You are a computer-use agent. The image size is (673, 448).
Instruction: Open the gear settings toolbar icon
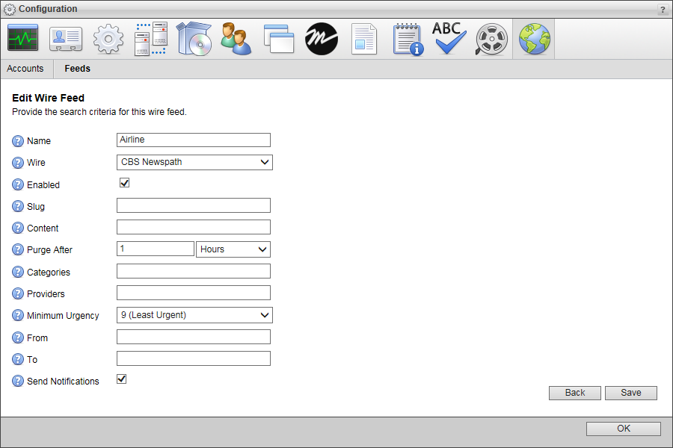click(x=108, y=39)
